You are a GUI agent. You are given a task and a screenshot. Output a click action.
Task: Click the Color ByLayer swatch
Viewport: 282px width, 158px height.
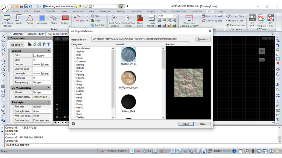[35, 56]
